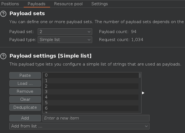
Task: Click the payload list scrollbar thumb
Action: [x=140, y=75]
